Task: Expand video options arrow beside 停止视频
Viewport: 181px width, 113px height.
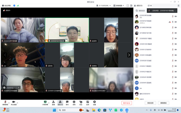Action: pos(18,103)
